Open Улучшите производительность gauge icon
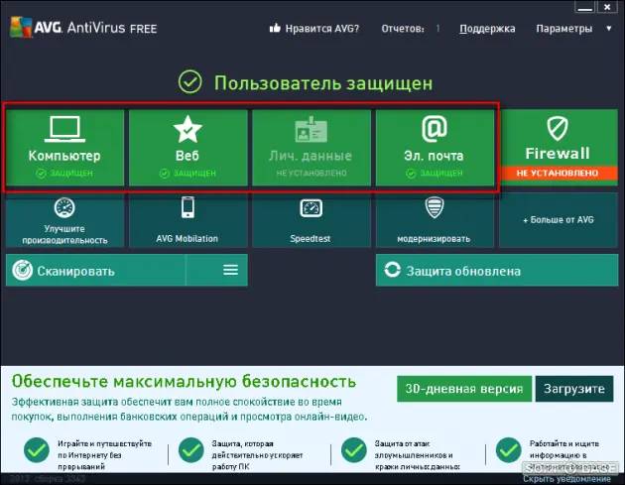The width and height of the screenshot is (625, 485). 64,207
